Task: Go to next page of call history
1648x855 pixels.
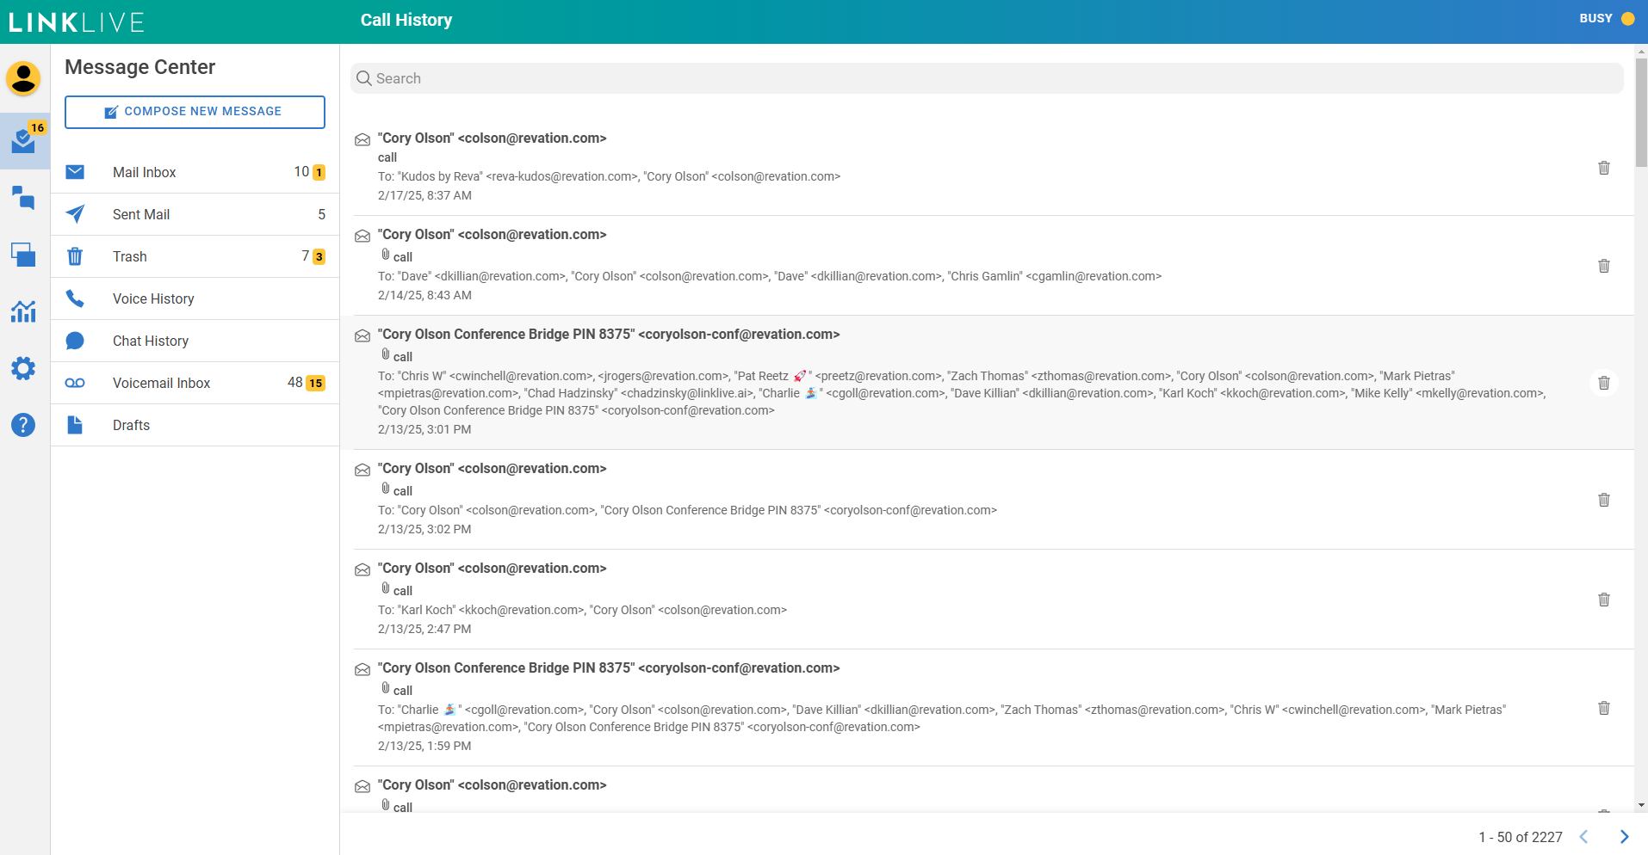Action: point(1624,837)
